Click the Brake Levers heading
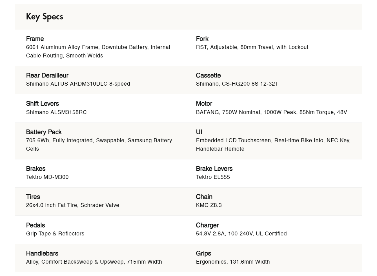The width and height of the screenshot is (377, 276). [214, 168]
